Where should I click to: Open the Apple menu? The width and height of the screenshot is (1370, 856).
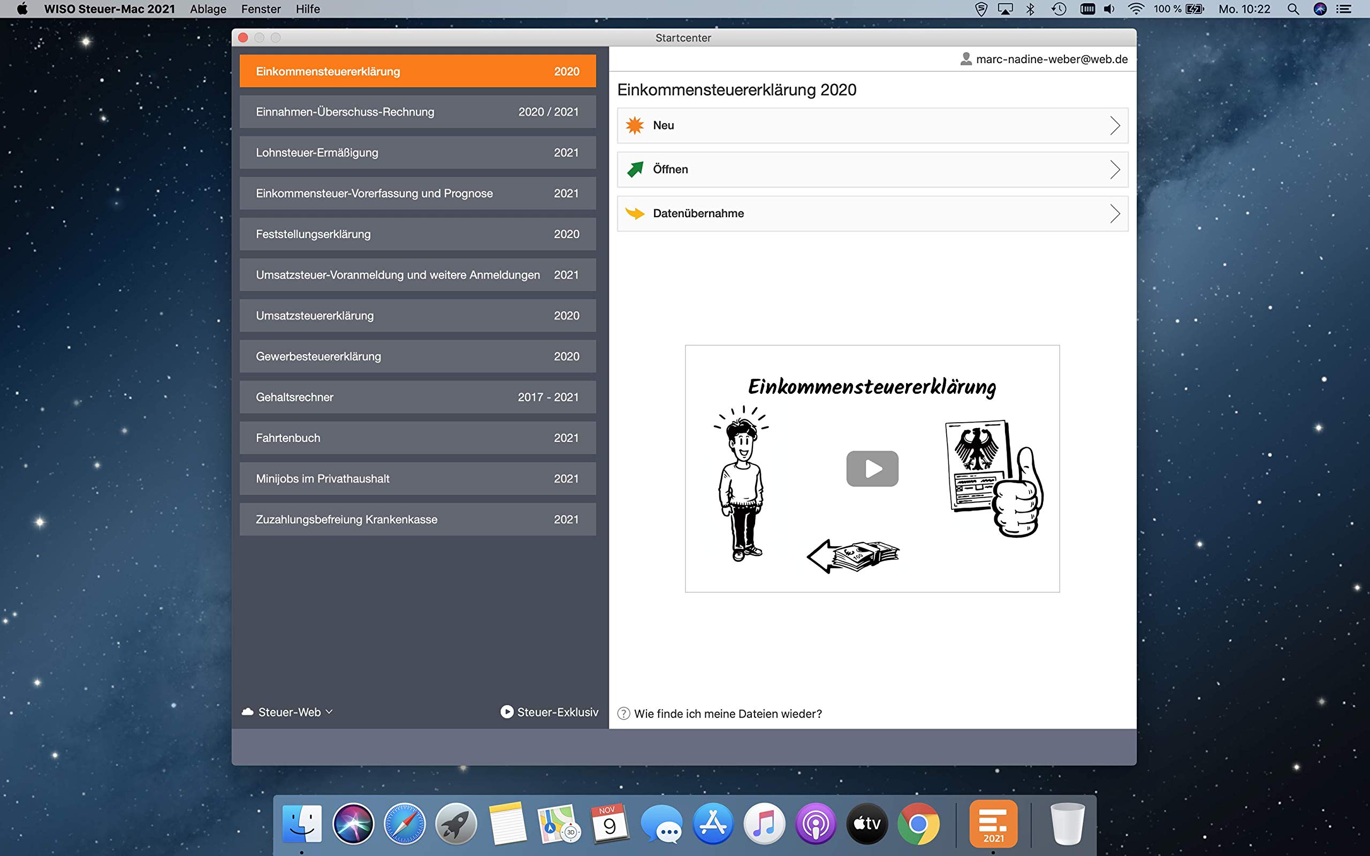point(22,9)
